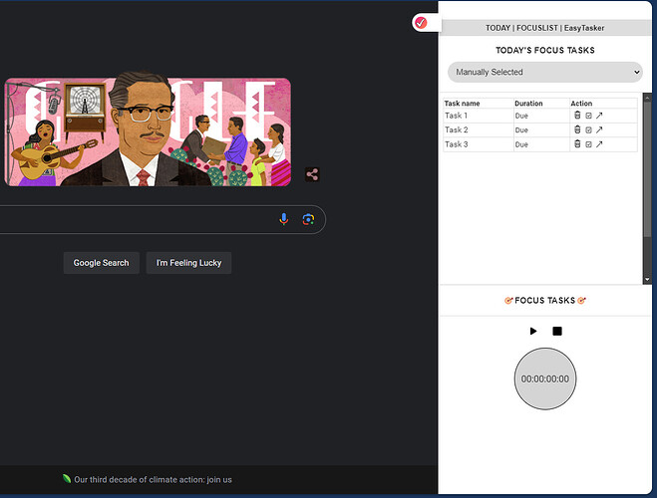This screenshot has width=657, height=498.
Task: Open Task 2 with its arrow icon
Action: pyautogui.click(x=599, y=129)
